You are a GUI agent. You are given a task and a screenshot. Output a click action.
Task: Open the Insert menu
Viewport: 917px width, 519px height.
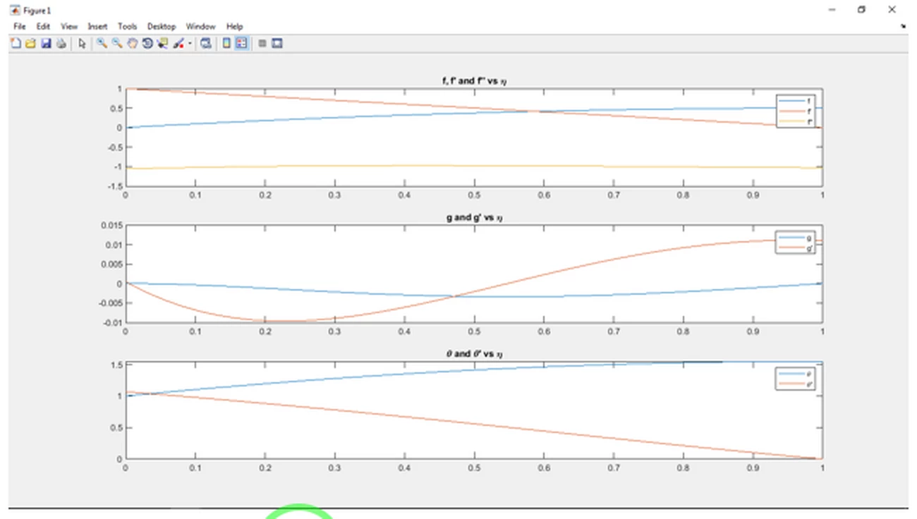(97, 26)
